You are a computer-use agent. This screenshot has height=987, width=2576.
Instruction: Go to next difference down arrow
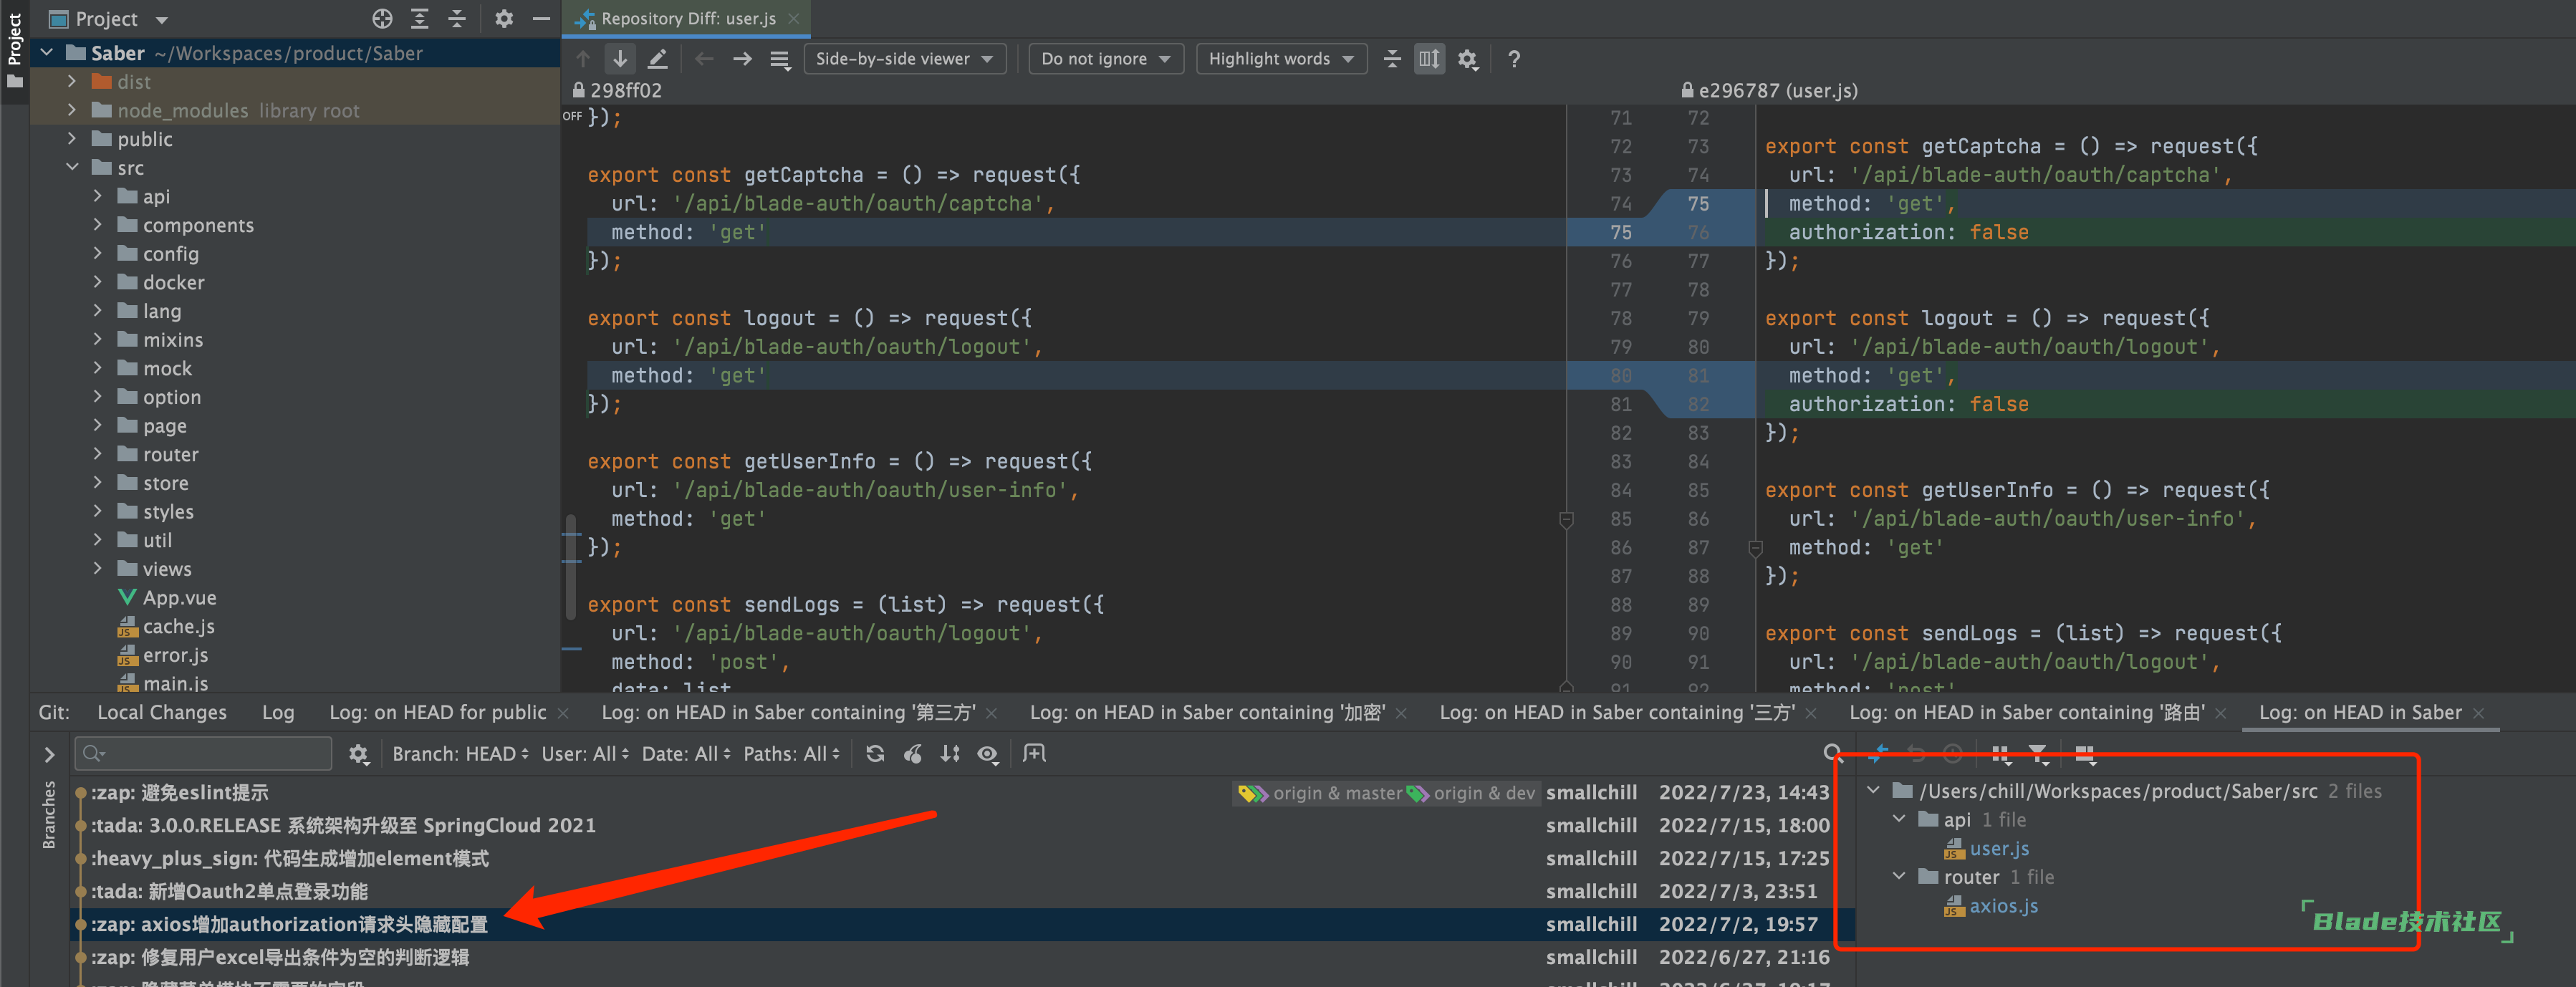click(x=620, y=59)
